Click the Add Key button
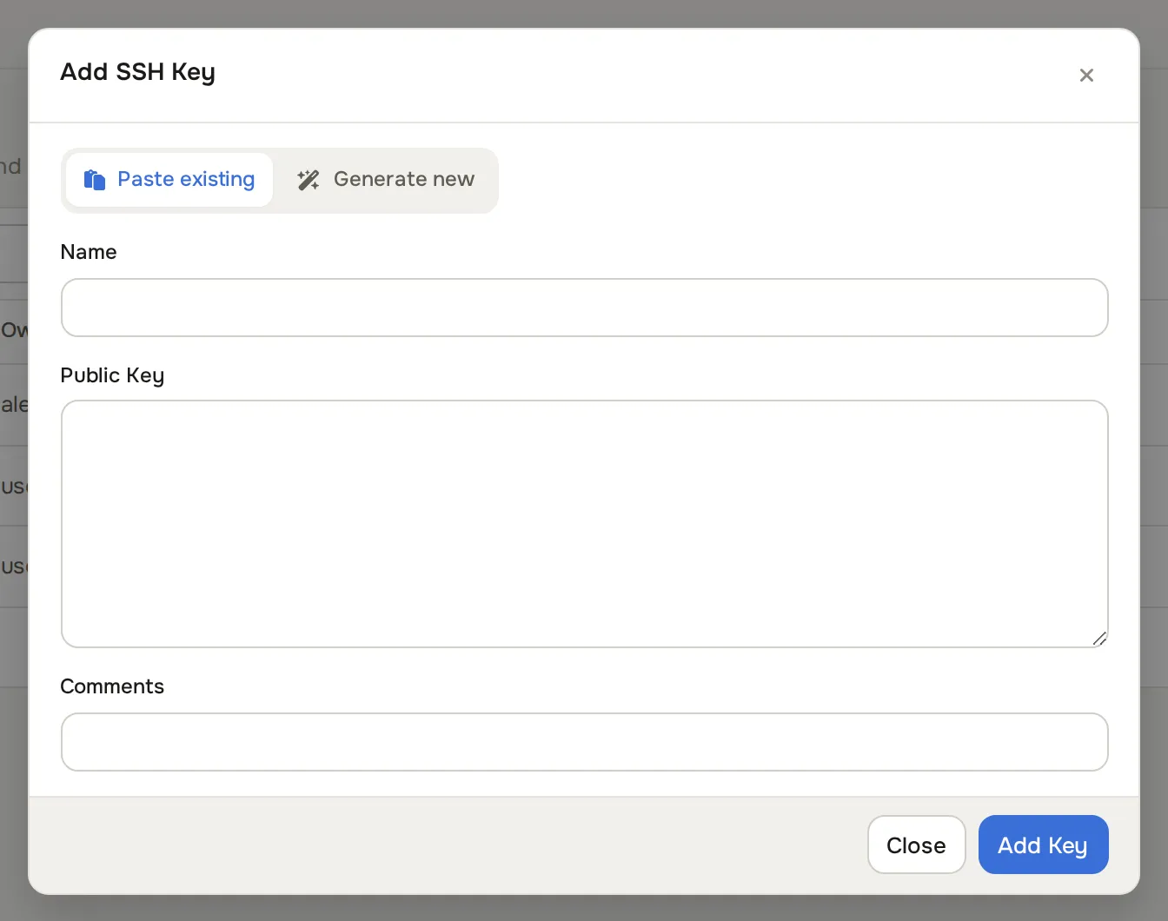 click(x=1044, y=845)
